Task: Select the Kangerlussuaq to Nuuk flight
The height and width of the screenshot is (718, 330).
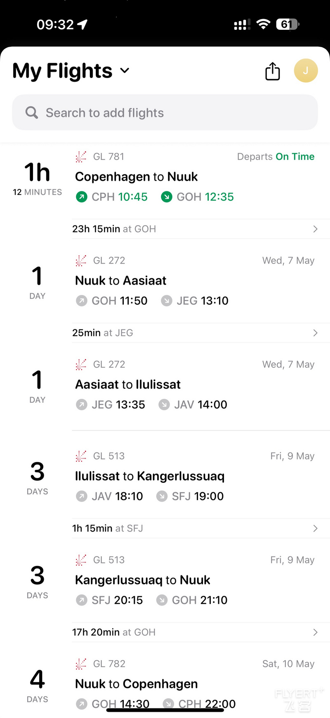Action: (165, 580)
